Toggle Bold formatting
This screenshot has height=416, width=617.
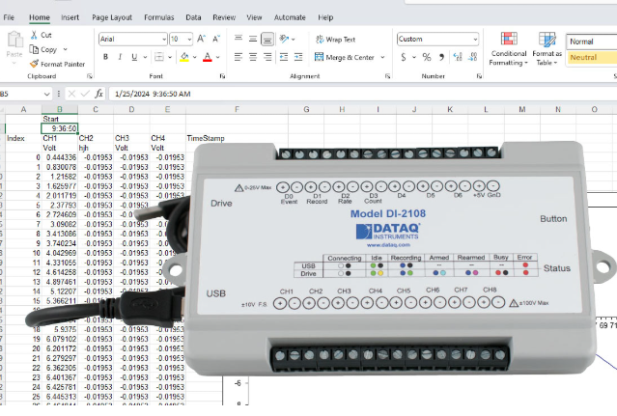[105, 57]
